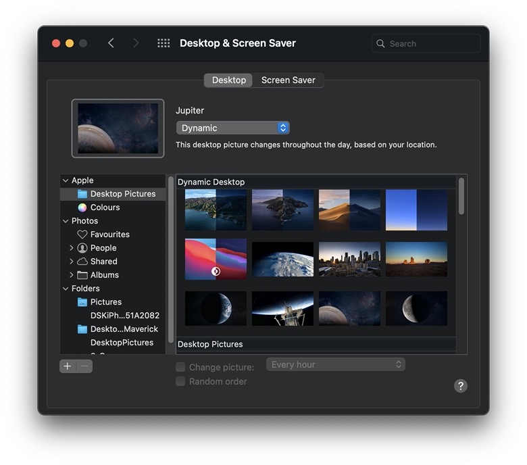Switch to the Desktop tab
This screenshot has width=527, height=465.
click(x=228, y=80)
